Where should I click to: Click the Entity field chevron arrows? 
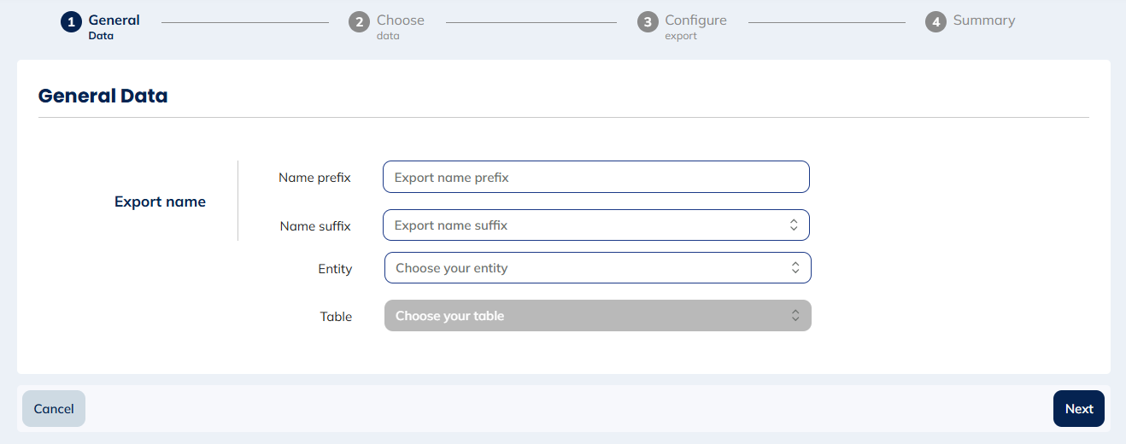[795, 268]
